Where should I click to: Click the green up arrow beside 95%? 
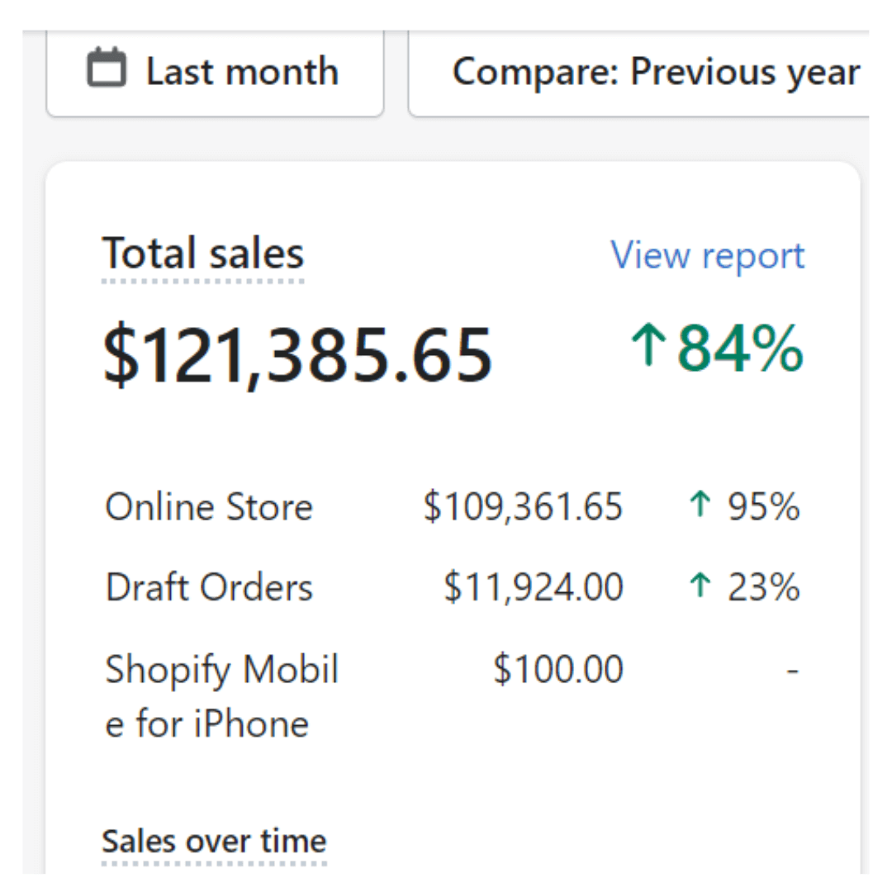point(700,506)
